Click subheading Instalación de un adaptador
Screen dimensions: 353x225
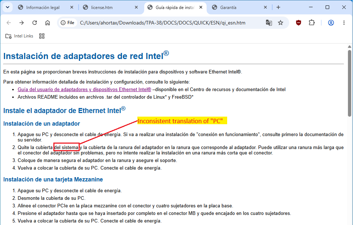pos(42,123)
